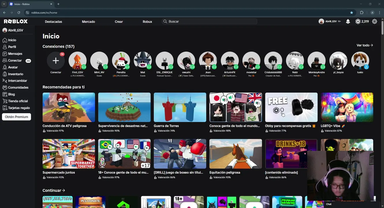The width and height of the screenshot is (384, 208).
Task: Open MonkeyAndre friend avatar
Action: tap(316, 61)
